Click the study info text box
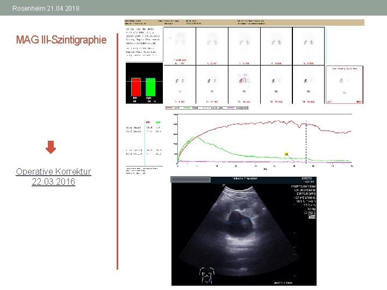This screenshot has width=387, height=290. tap(145, 44)
